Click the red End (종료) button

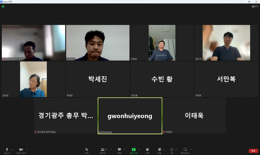pos(253,151)
